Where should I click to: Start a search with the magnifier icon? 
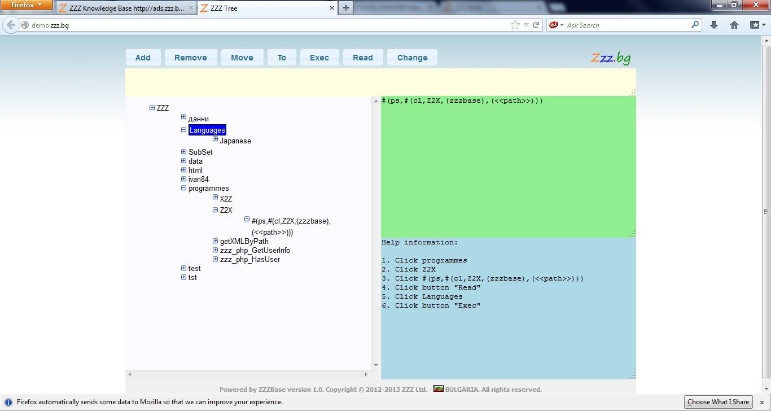695,24
